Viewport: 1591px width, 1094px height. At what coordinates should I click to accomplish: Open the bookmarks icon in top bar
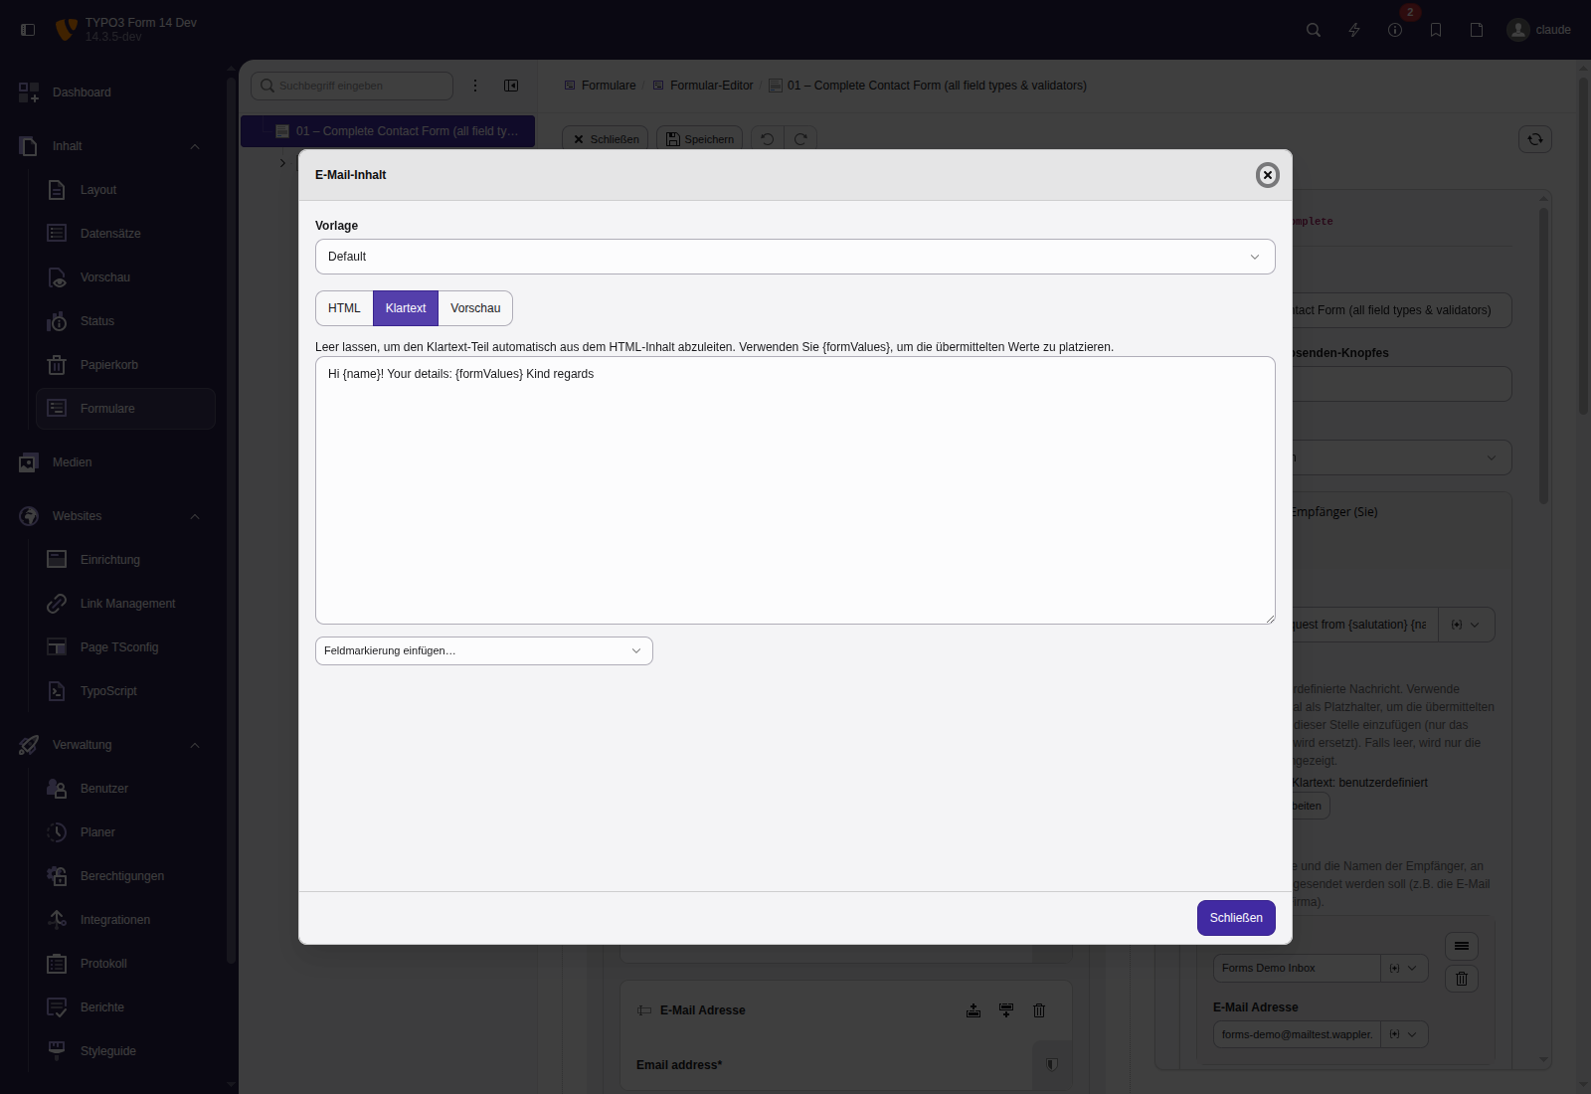(1436, 30)
